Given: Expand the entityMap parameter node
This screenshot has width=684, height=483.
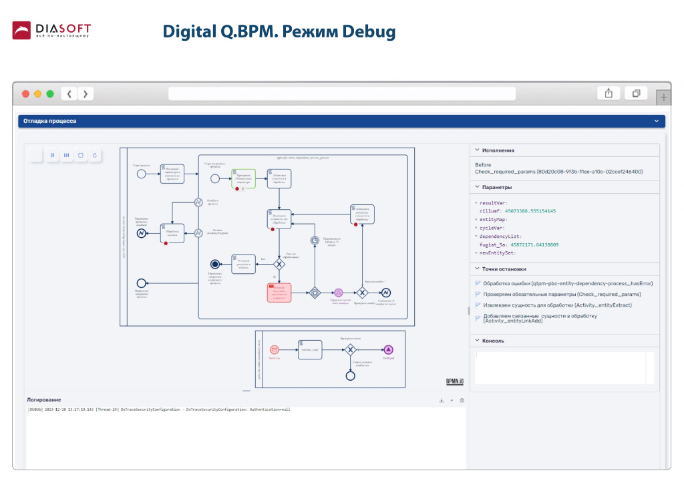Looking at the screenshot, I should click(476, 220).
